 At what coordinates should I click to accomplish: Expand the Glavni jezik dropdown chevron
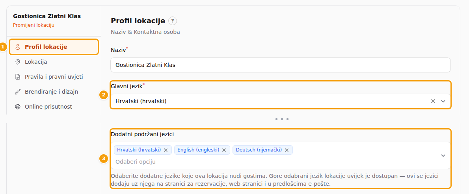pos(443,101)
